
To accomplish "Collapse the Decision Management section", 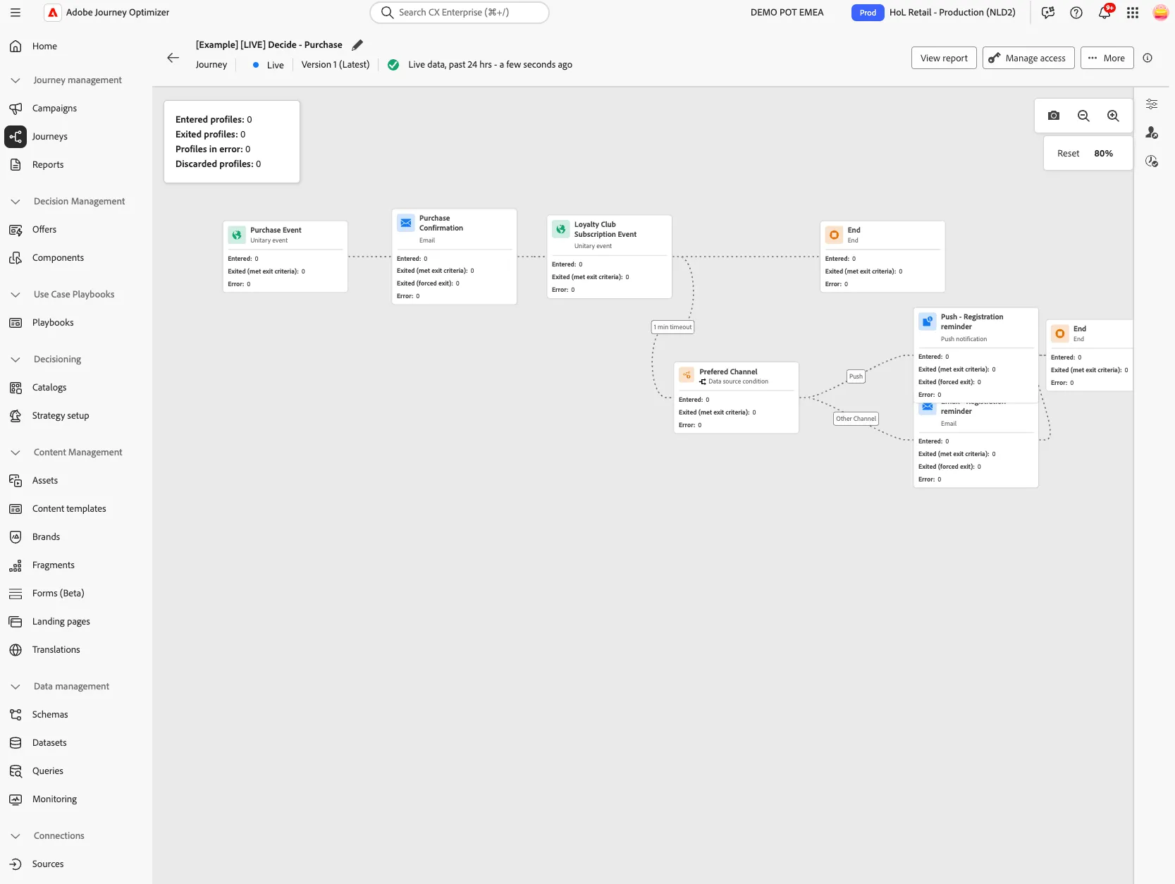I will 16,202.
